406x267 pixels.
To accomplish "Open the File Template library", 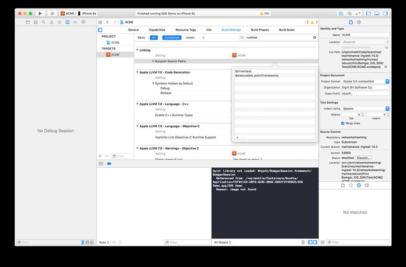I will tap(343, 185).
